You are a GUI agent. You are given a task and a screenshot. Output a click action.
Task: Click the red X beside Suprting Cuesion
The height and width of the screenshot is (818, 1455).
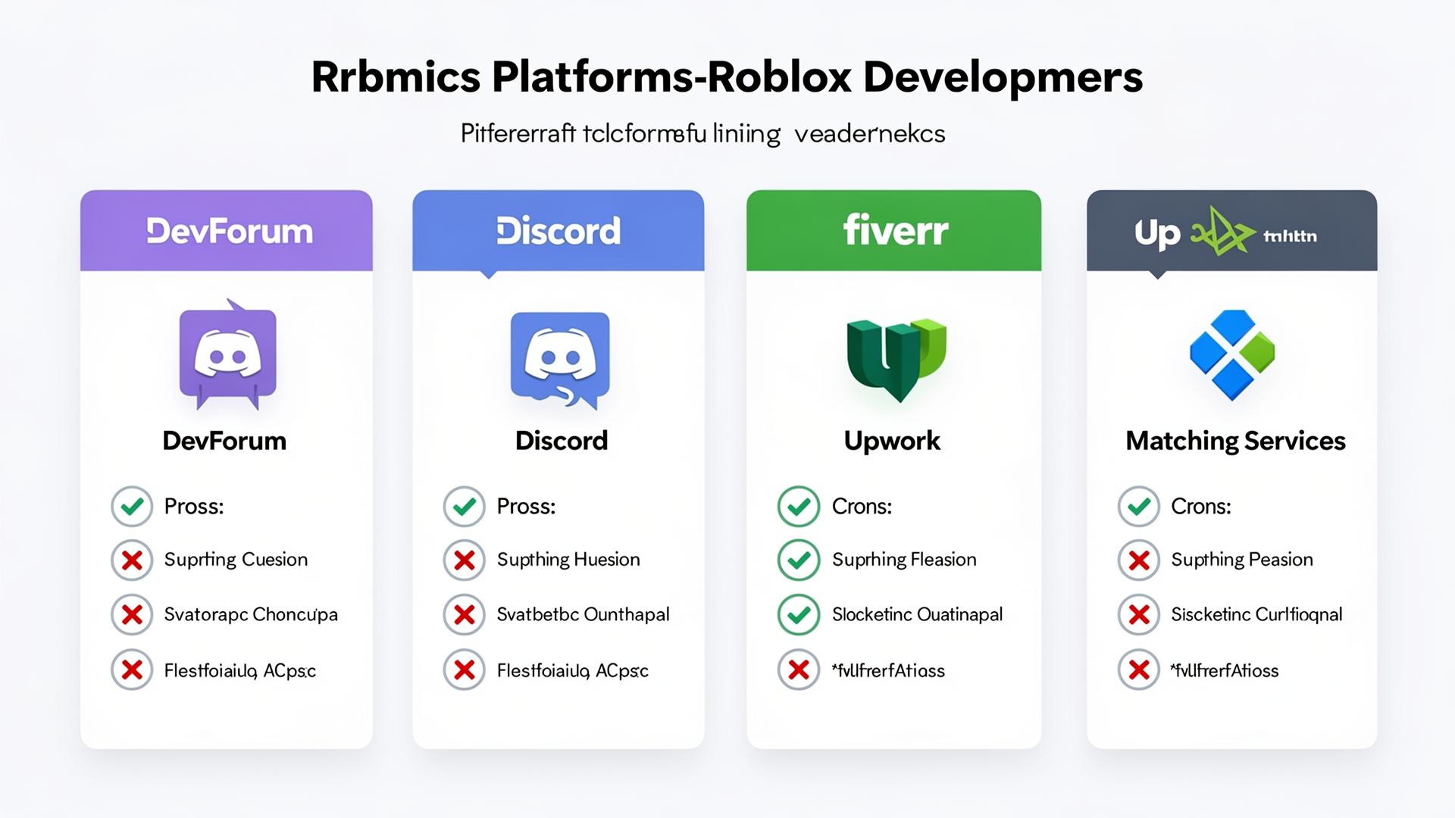(x=132, y=560)
